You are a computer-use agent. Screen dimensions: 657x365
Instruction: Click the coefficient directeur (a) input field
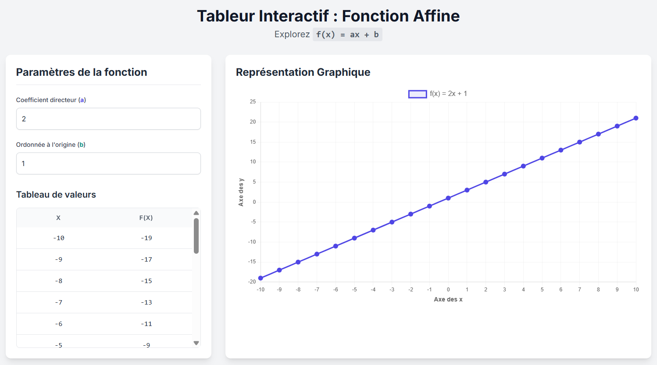pos(108,119)
